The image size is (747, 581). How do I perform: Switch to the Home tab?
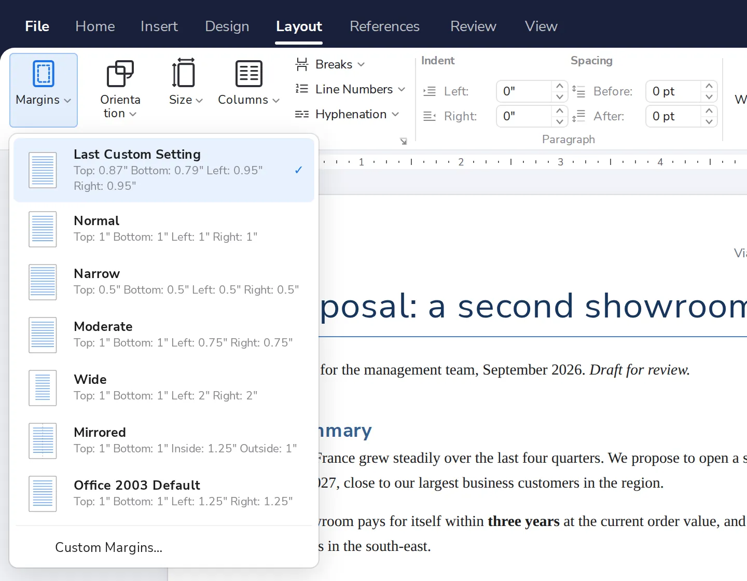pyautogui.click(x=95, y=26)
